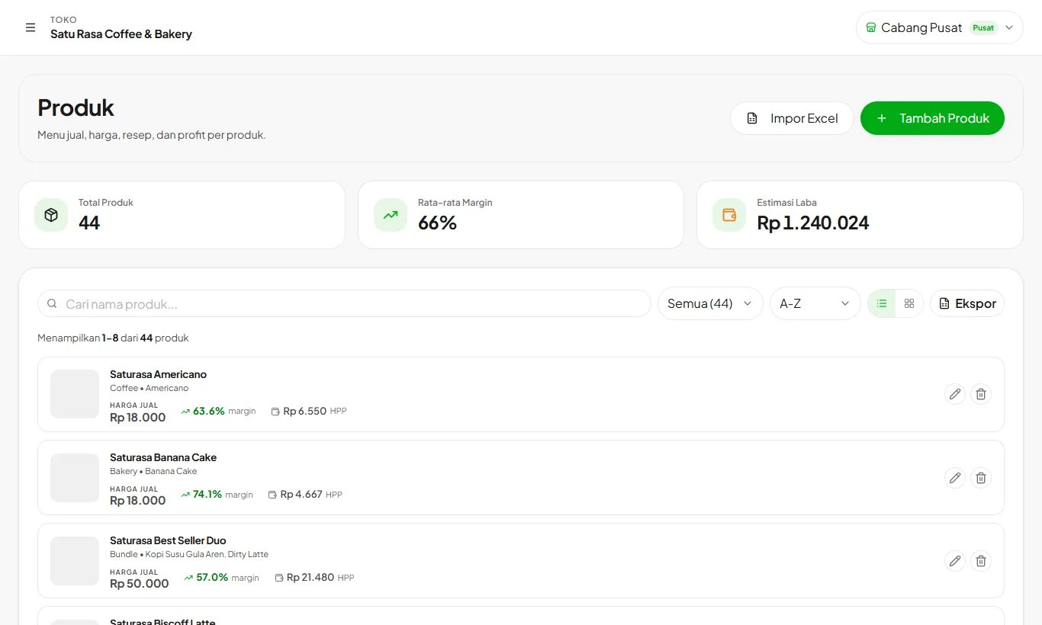Click the Saturasa Banana Cake product thumbnail
Screen dimensions: 1042x625
75,478
